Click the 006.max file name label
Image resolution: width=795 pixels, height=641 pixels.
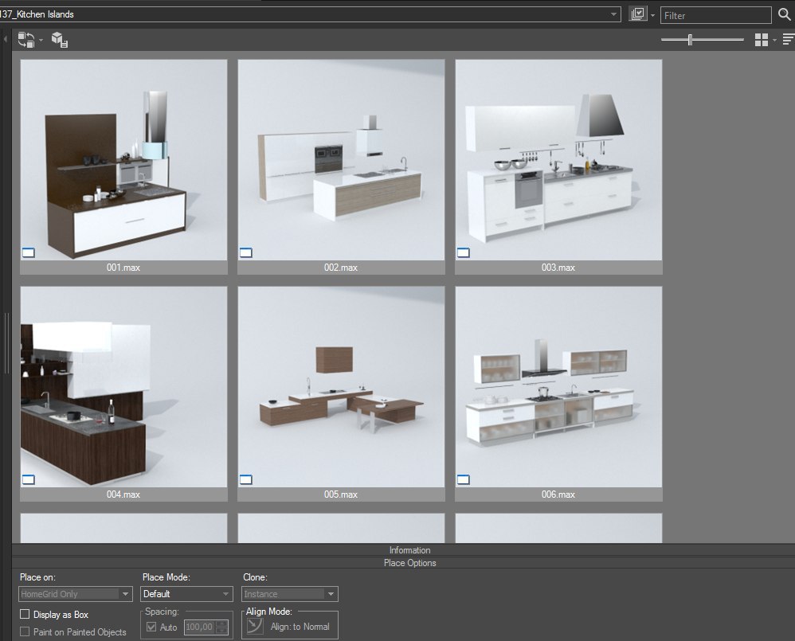click(x=558, y=494)
